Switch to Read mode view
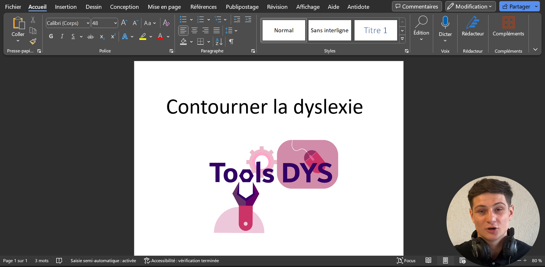545x267 pixels. [428, 260]
